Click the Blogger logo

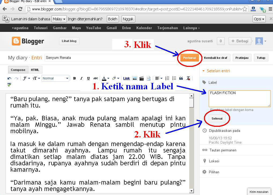(x=28, y=41)
